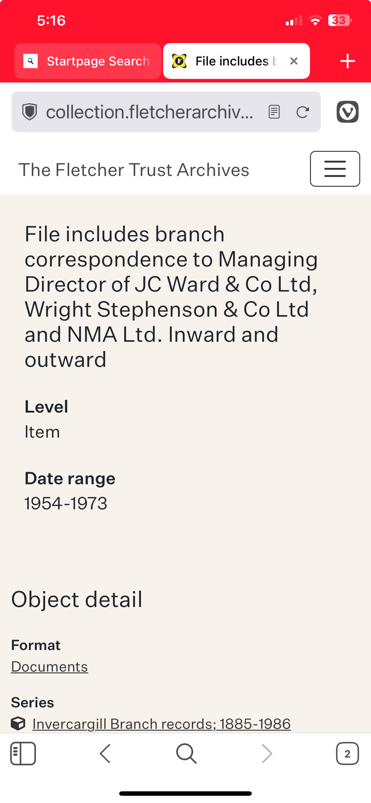Open reader view from address bar

tap(274, 112)
